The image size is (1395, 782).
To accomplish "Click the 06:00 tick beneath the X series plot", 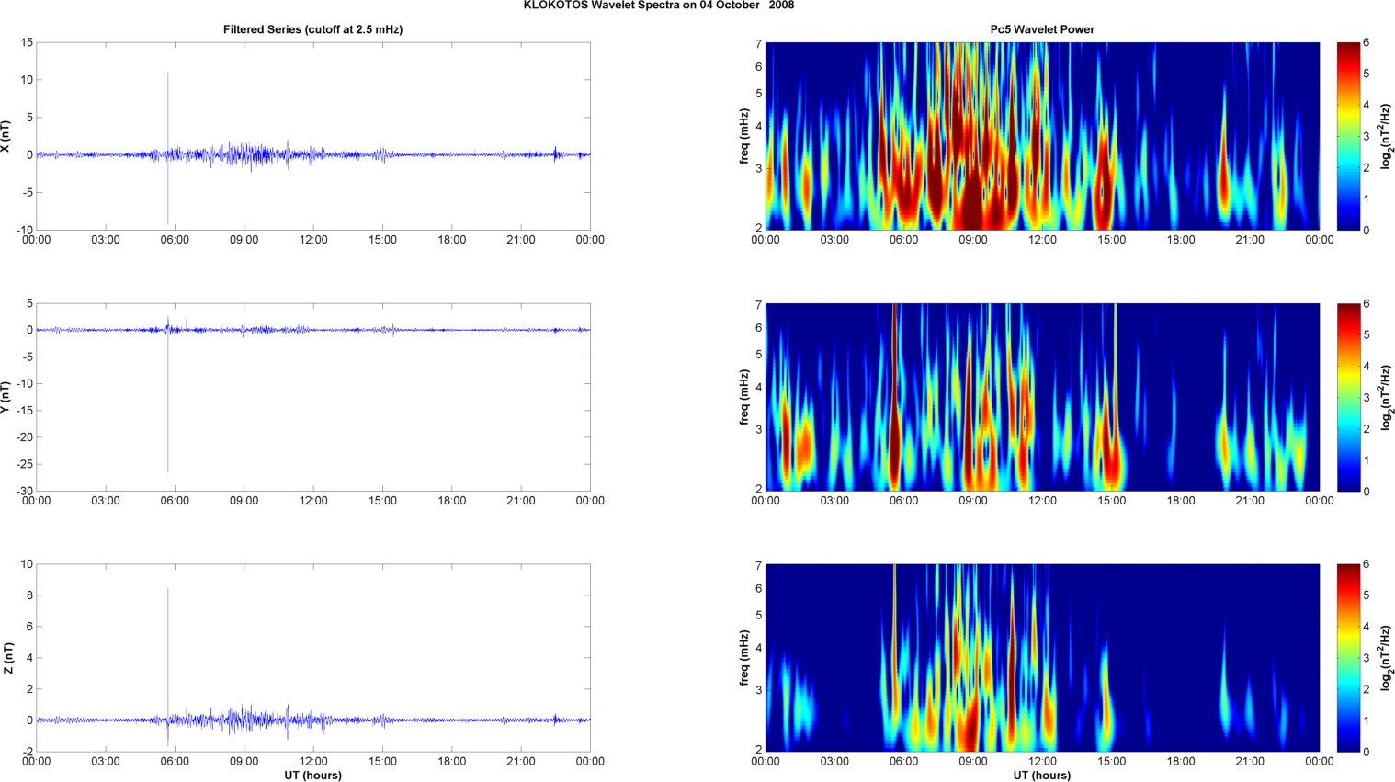I will tap(175, 240).
